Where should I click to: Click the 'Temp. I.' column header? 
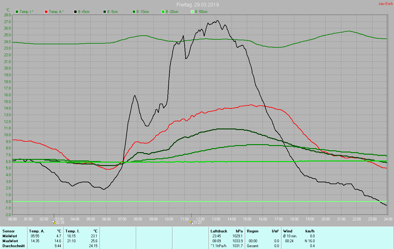point(73,231)
